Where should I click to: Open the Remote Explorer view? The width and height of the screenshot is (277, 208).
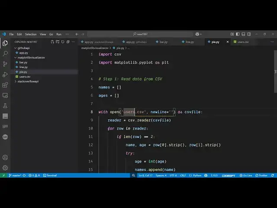pyautogui.click(x=5, y=95)
